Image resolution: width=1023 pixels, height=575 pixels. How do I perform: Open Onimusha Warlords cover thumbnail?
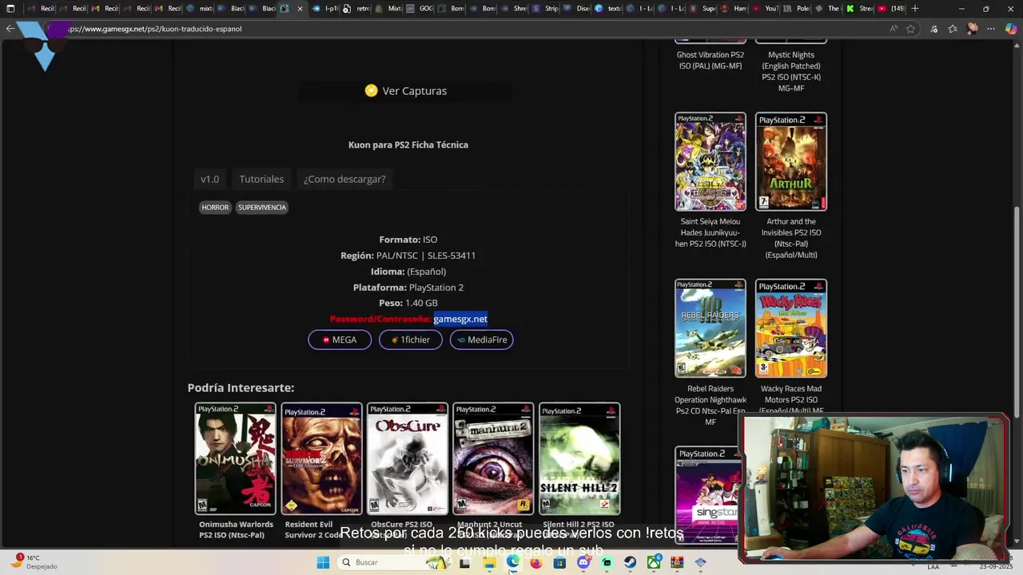[236, 459]
